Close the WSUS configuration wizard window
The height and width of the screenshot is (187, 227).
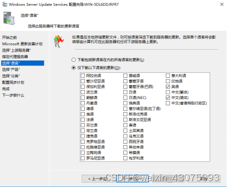(x=222, y=4)
